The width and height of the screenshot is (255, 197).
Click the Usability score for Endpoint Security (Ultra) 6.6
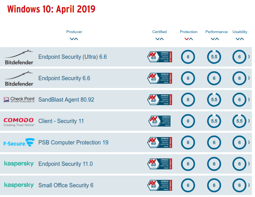pyautogui.click(x=239, y=57)
